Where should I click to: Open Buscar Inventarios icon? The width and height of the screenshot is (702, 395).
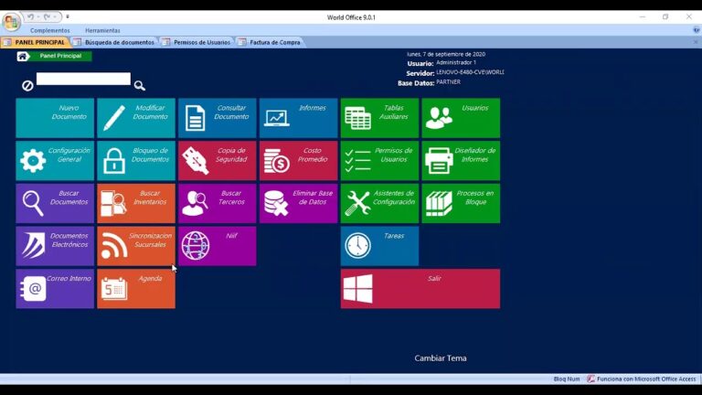(113, 203)
